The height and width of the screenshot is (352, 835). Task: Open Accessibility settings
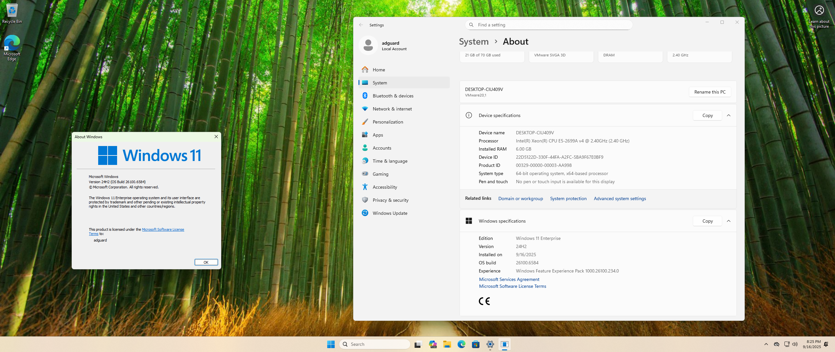click(404, 187)
